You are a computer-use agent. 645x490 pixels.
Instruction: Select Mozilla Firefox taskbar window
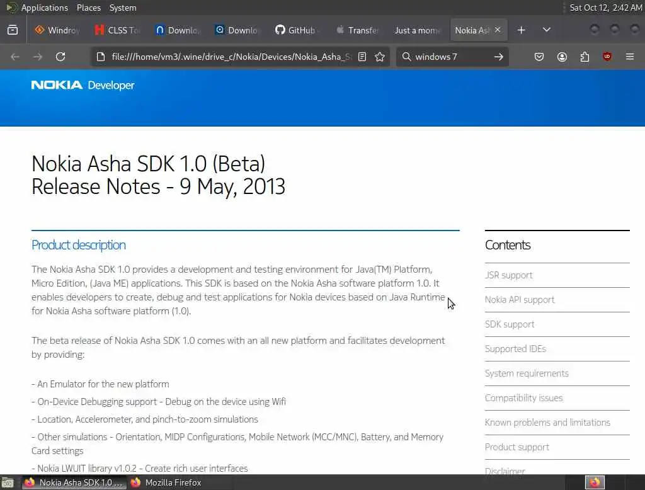(x=166, y=482)
